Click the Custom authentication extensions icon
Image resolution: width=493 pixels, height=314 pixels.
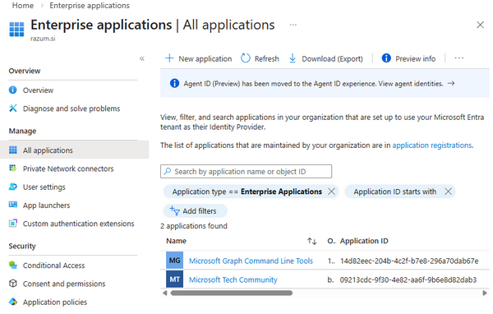[13, 224]
